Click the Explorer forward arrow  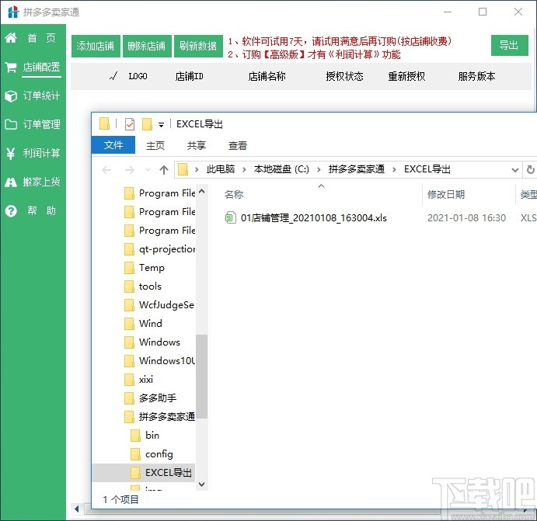pyautogui.click(x=130, y=170)
